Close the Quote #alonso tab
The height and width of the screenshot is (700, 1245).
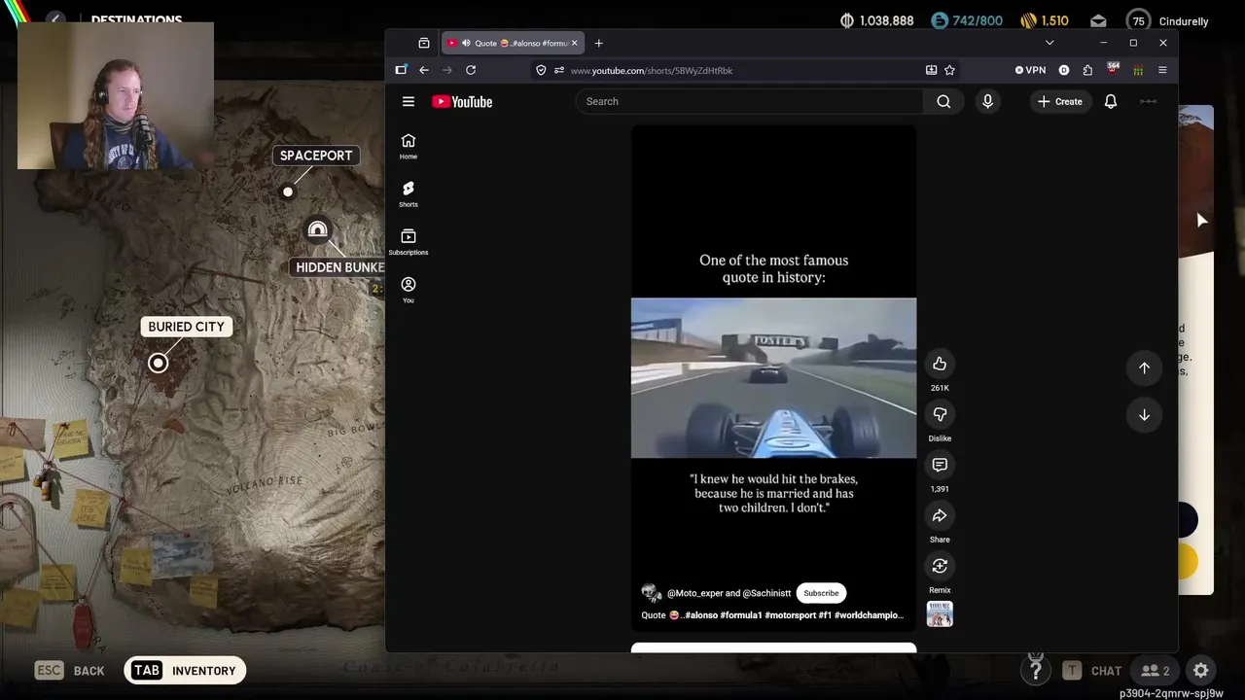tap(574, 43)
